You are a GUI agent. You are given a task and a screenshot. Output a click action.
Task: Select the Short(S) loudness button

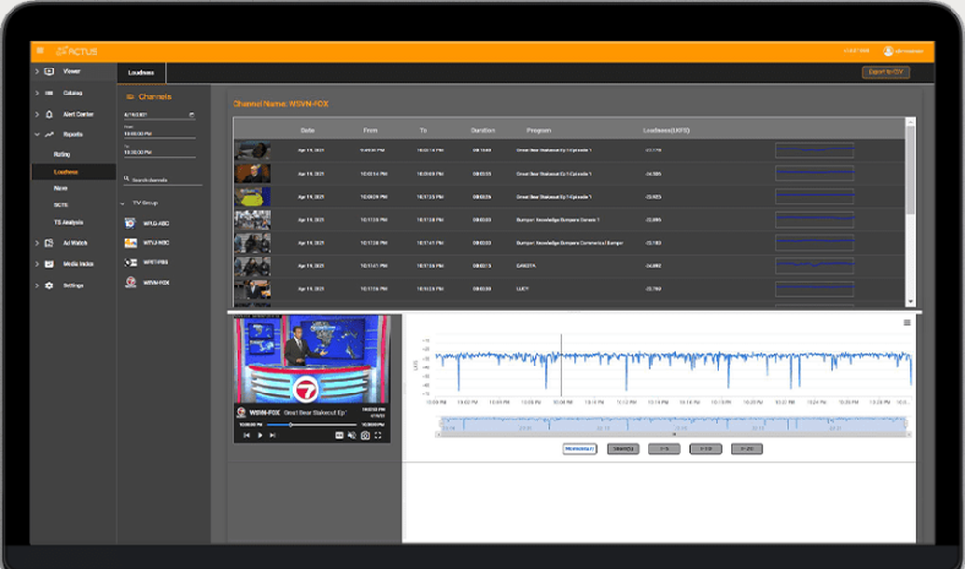point(622,448)
